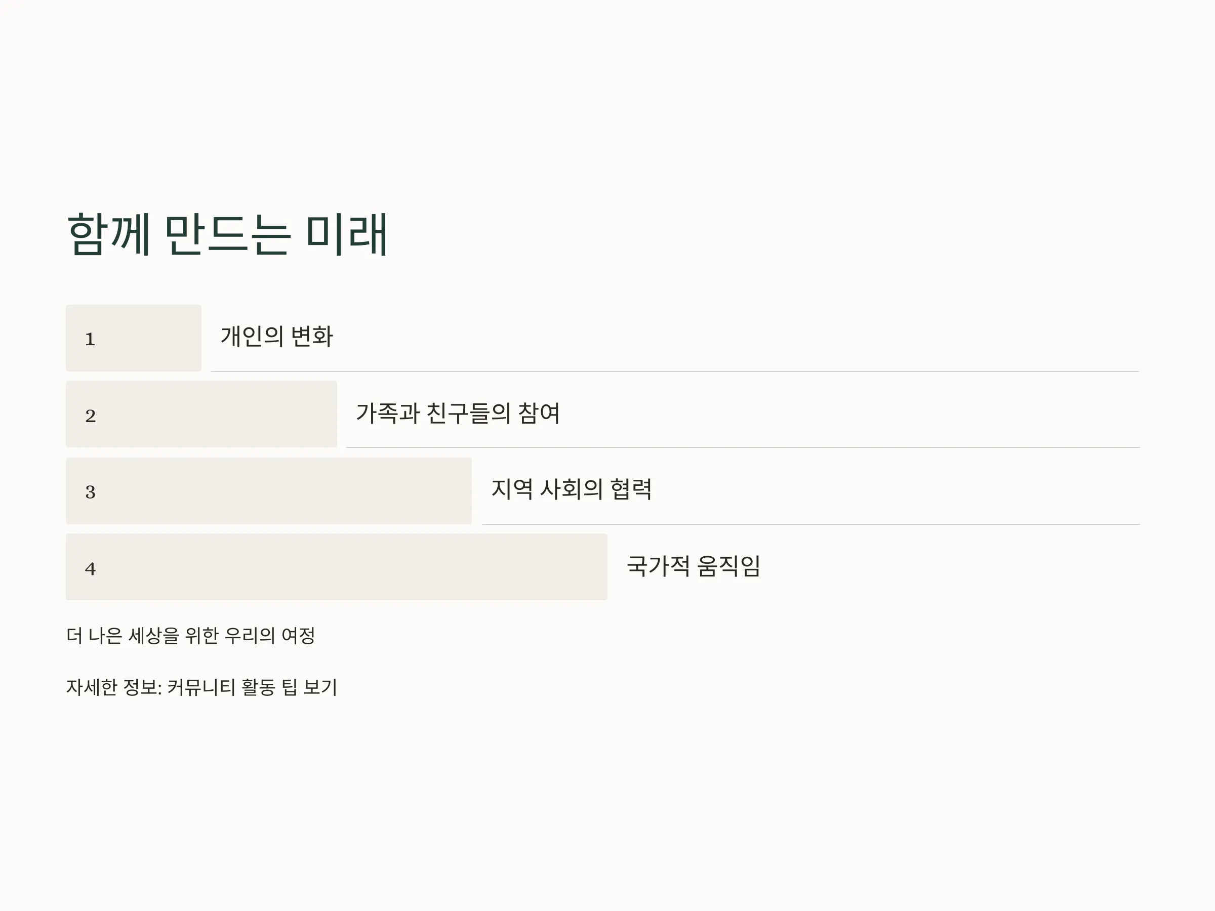Open the 커뮤니티 활동 팁 보기 link

click(252, 687)
